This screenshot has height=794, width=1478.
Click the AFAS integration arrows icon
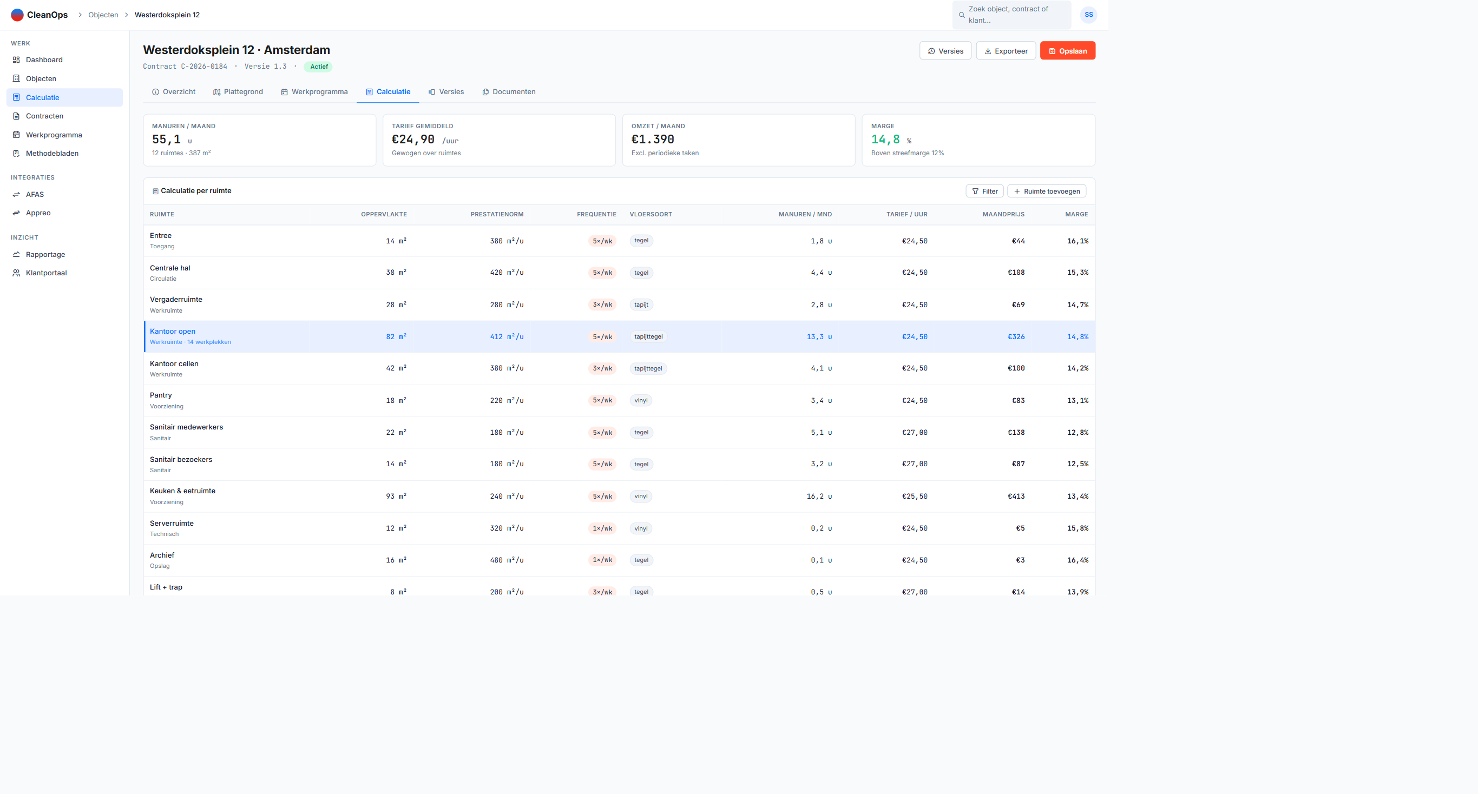[x=16, y=194]
